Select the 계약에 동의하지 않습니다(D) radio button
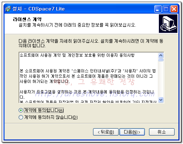Image resolution: width=183 pixels, height=144 pixels. tap(21, 117)
